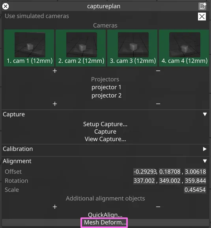Click the Offset label

13,172
